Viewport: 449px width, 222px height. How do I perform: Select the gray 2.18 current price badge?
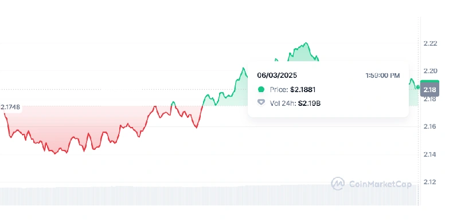pos(430,90)
